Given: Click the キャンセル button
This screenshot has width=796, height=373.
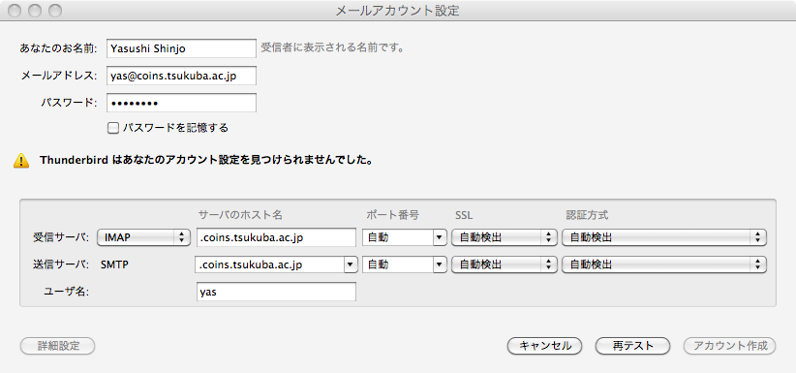Looking at the screenshot, I should (545, 346).
